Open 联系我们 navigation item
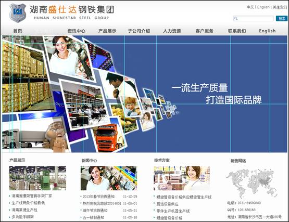Image resolution: width=289 pixels, height=222 pixels. point(237,31)
